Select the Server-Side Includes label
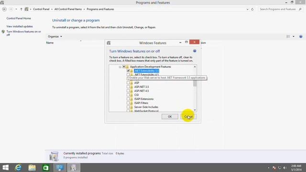The image size is (306, 172). click(x=146, y=107)
